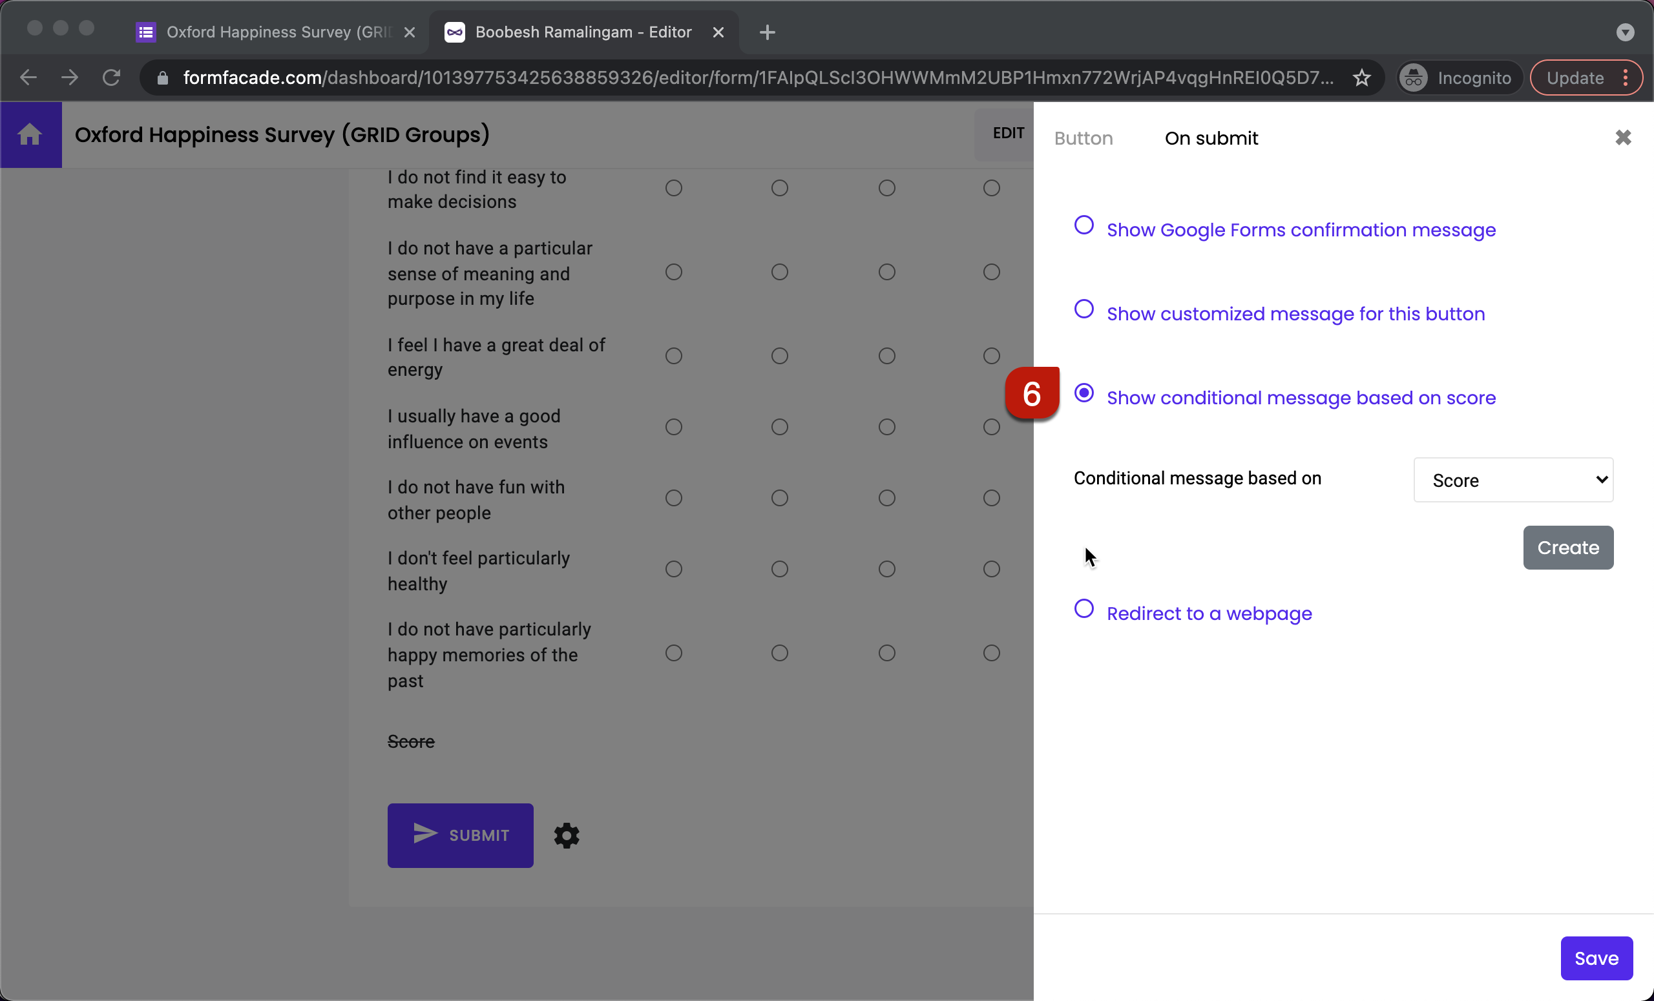This screenshot has height=1001, width=1654.
Task: Open the settings gear next to Submit
Action: (x=566, y=835)
